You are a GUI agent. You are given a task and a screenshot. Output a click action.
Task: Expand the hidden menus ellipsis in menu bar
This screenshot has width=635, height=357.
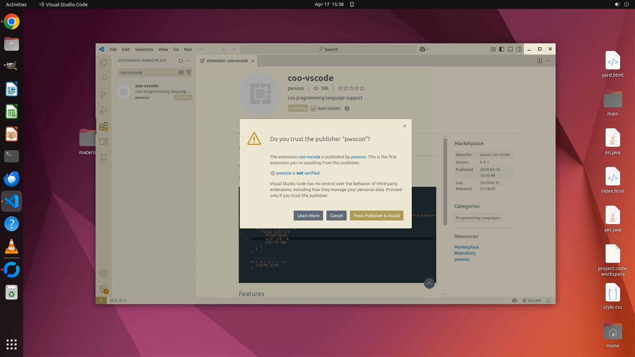tap(200, 49)
